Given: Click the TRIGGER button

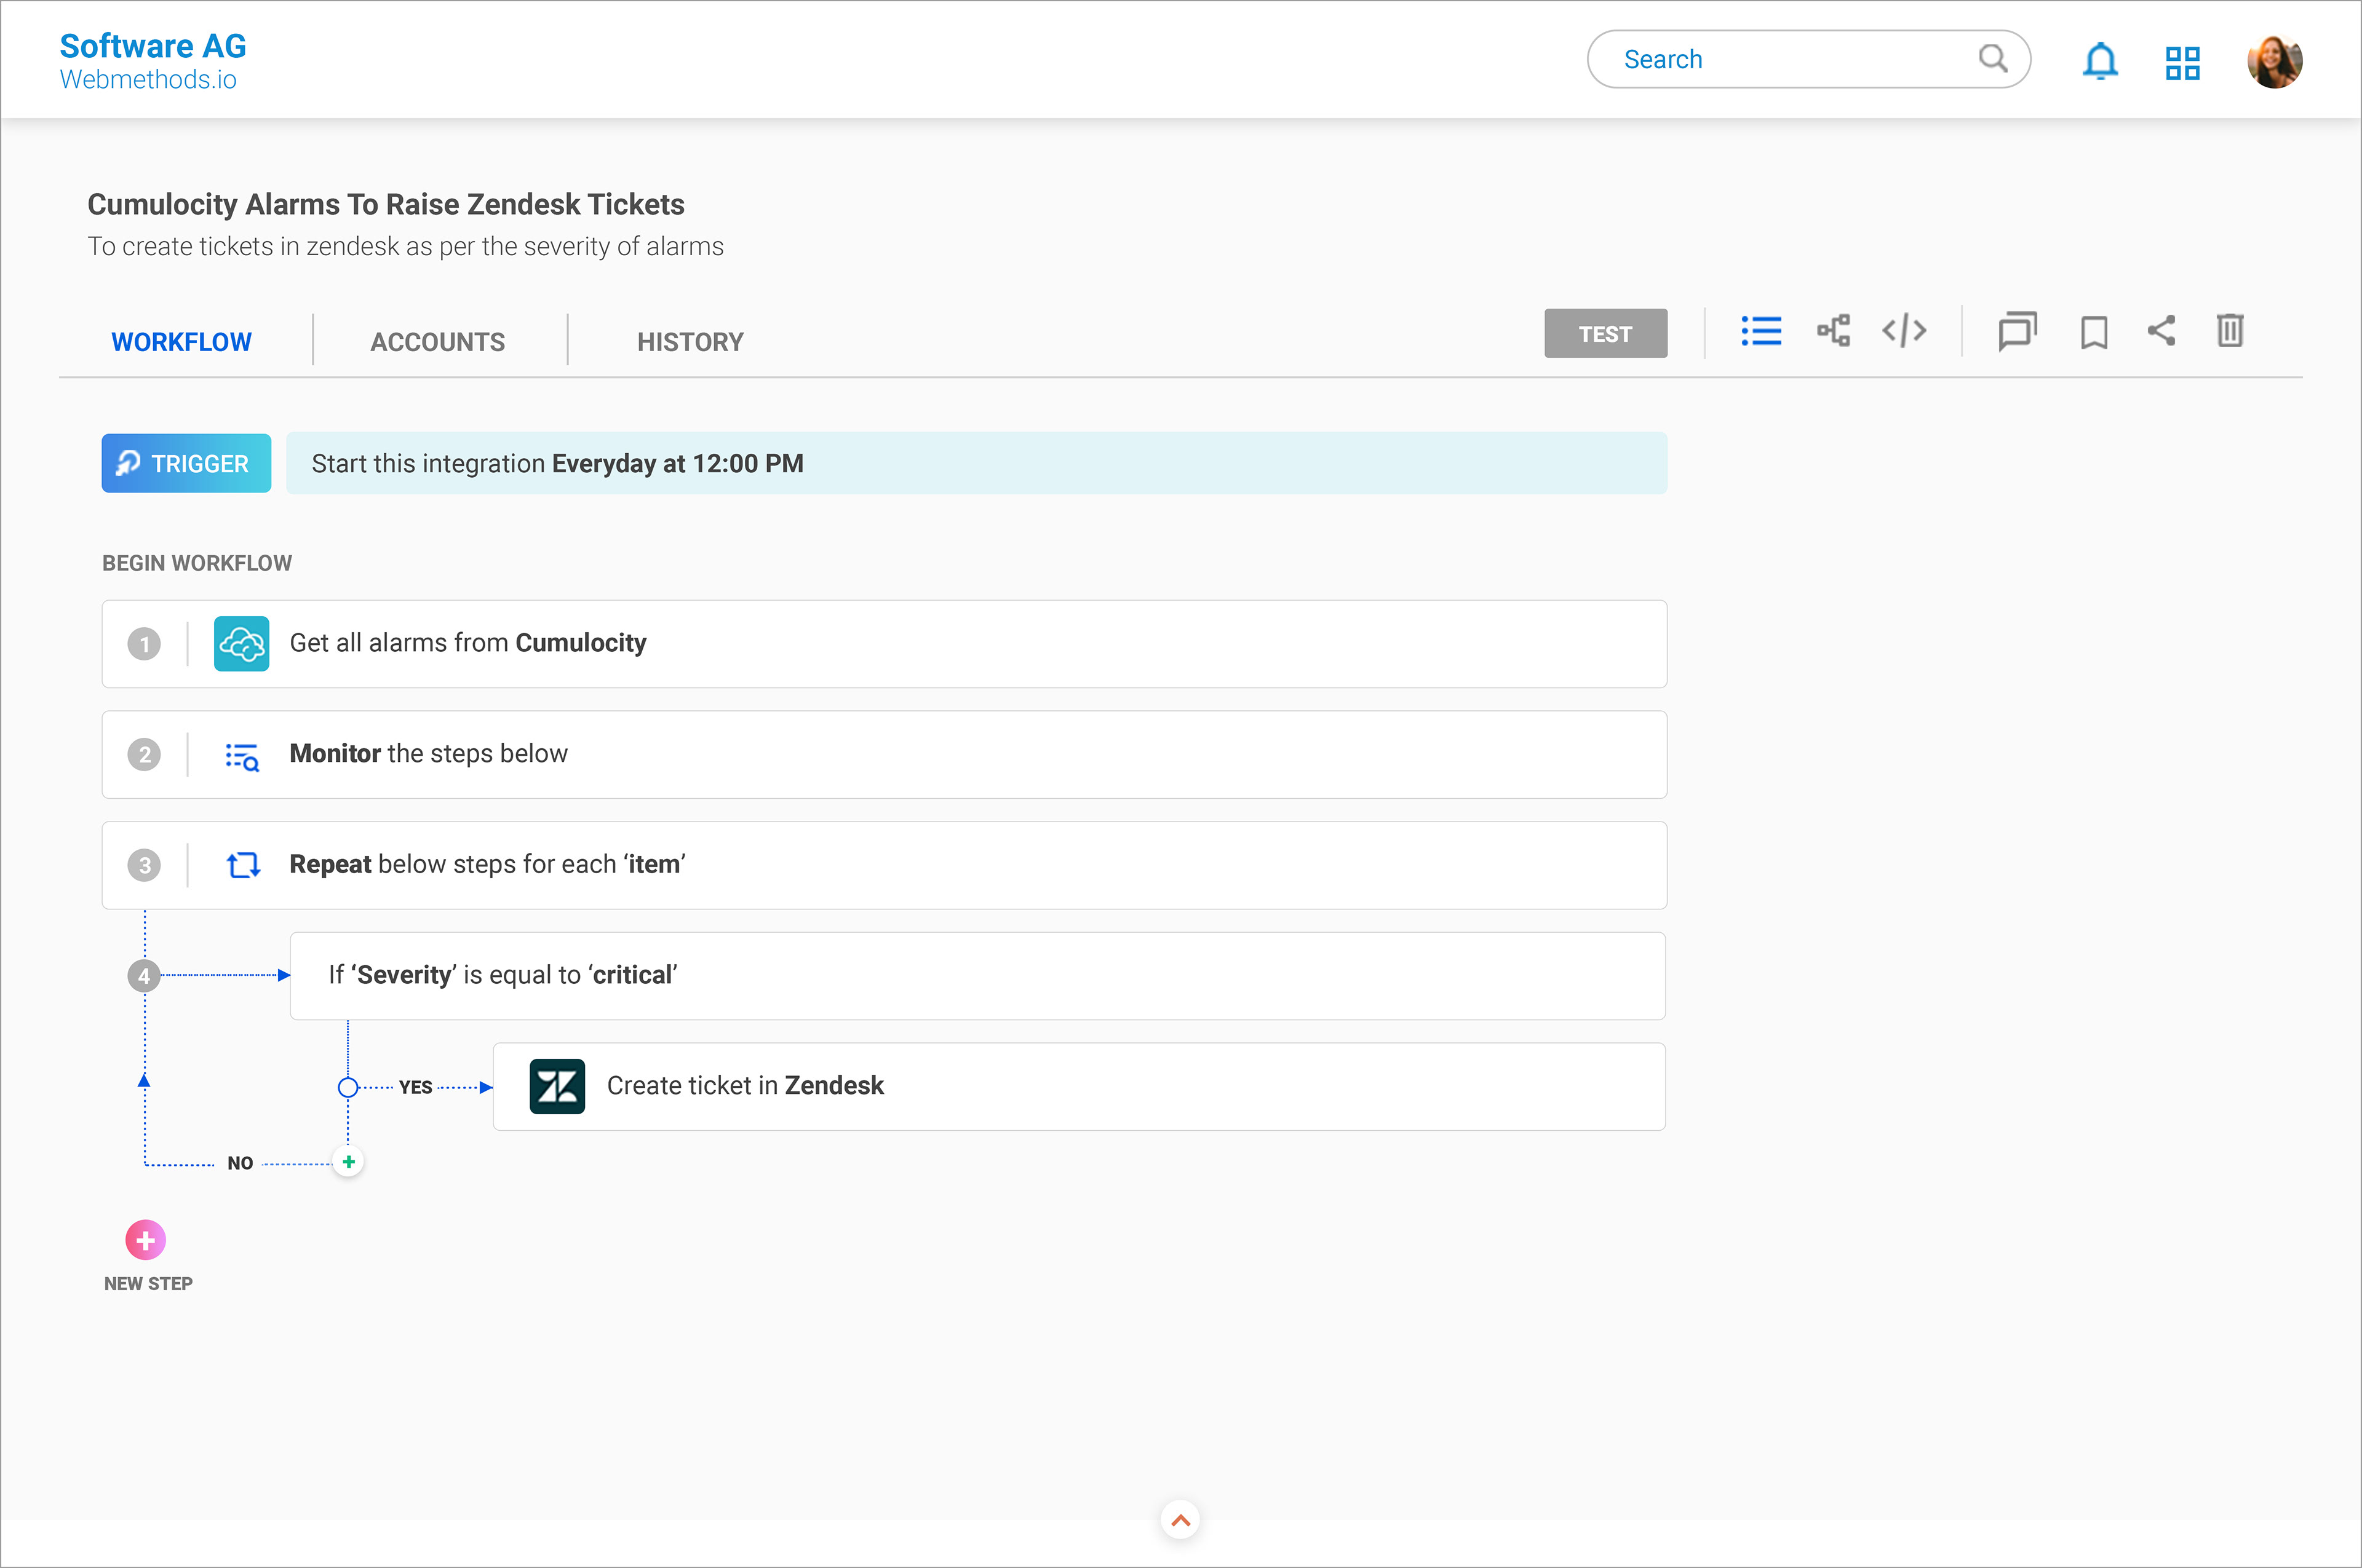Looking at the screenshot, I should click(x=186, y=463).
